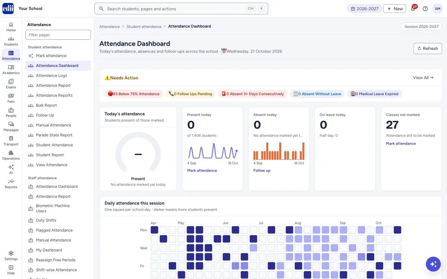Open Fees section icon
This screenshot has width=447, height=279.
pos(11,98)
